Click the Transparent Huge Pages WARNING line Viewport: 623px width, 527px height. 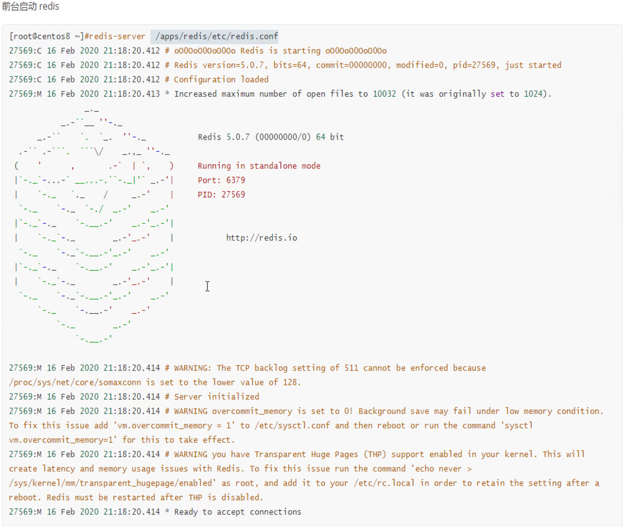pyautogui.click(x=379, y=455)
